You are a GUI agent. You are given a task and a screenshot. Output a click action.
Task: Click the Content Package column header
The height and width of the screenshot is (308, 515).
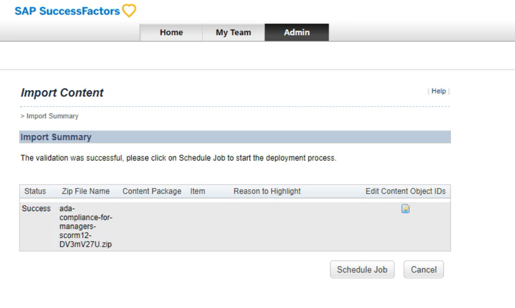152,191
